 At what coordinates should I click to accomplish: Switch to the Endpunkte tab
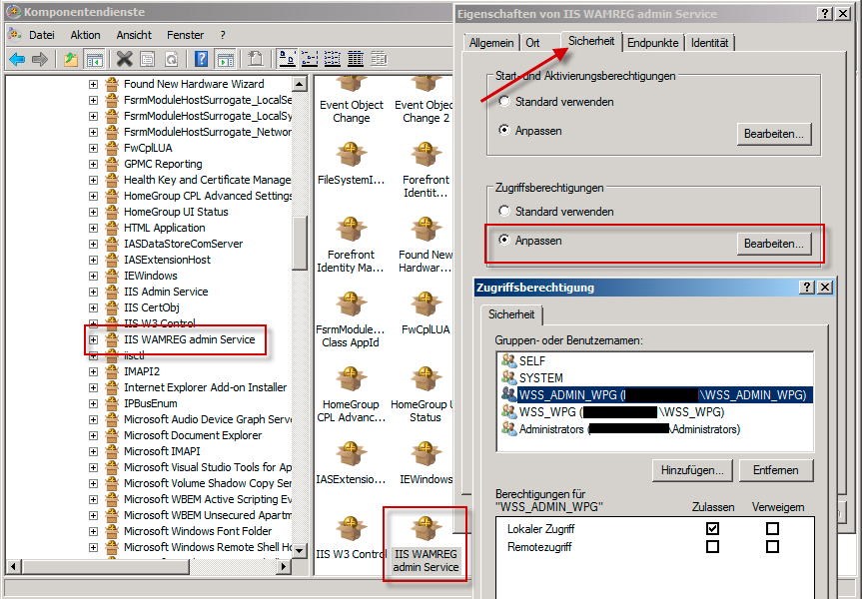653,43
